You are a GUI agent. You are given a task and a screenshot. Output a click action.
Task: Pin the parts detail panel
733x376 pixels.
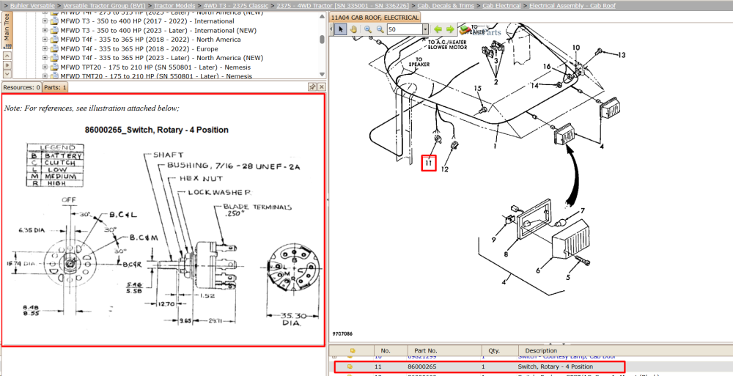[x=312, y=87]
